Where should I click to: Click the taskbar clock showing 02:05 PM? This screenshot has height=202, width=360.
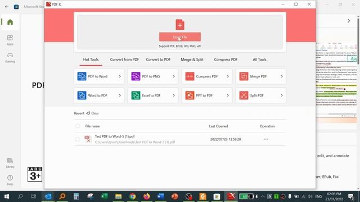click(334, 196)
